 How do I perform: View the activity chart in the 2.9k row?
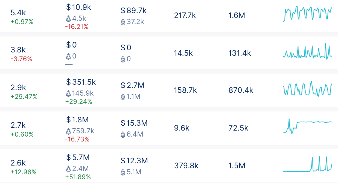coord(307,88)
